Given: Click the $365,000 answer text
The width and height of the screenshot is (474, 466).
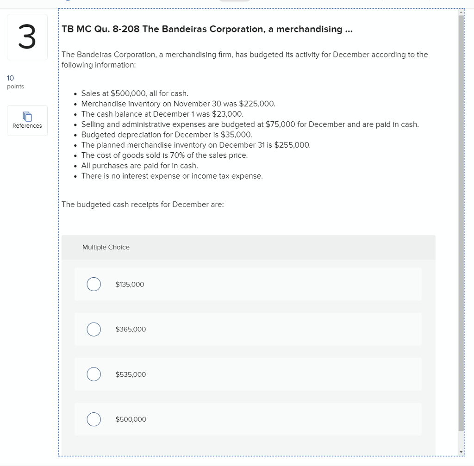Looking at the screenshot, I should pos(131,329).
